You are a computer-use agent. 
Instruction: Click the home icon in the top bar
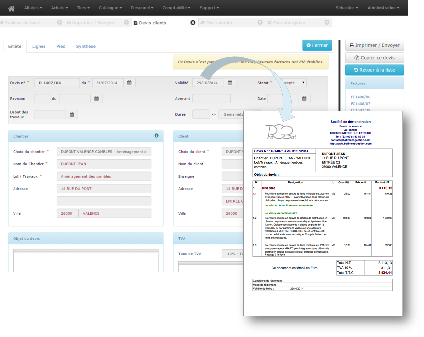11,8
